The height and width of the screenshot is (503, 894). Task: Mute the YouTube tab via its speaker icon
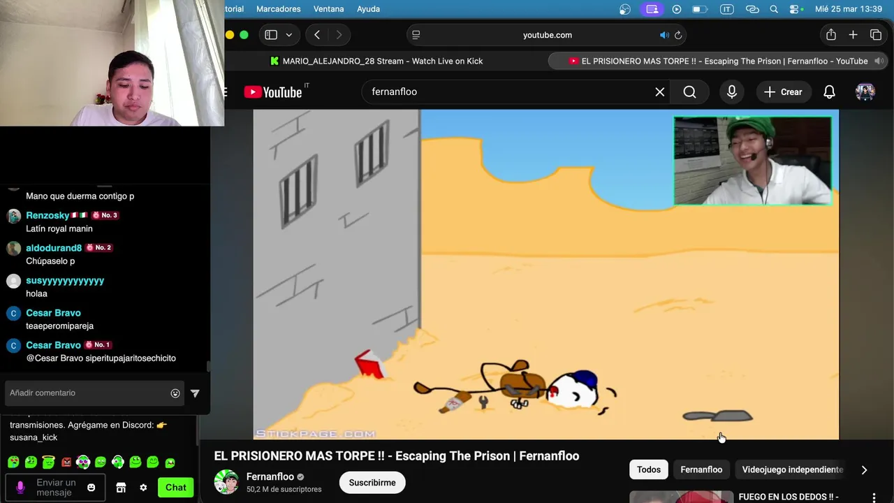pos(879,61)
